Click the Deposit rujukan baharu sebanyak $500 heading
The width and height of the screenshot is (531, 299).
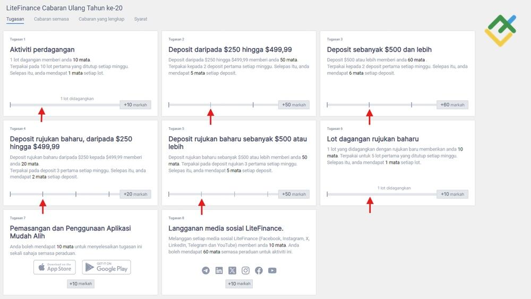(x=237, y=143)
